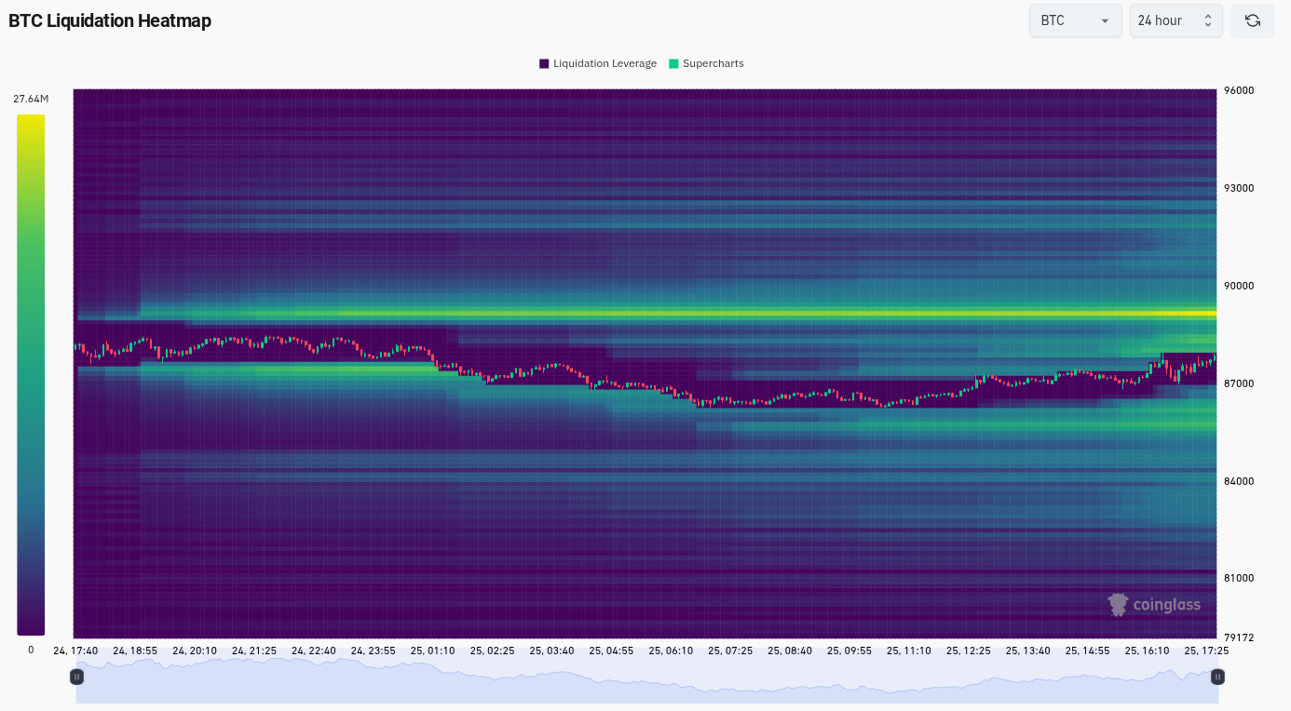
Task: Toggle the Liquidation Leverage series label
Action: (x=605, y=63)
